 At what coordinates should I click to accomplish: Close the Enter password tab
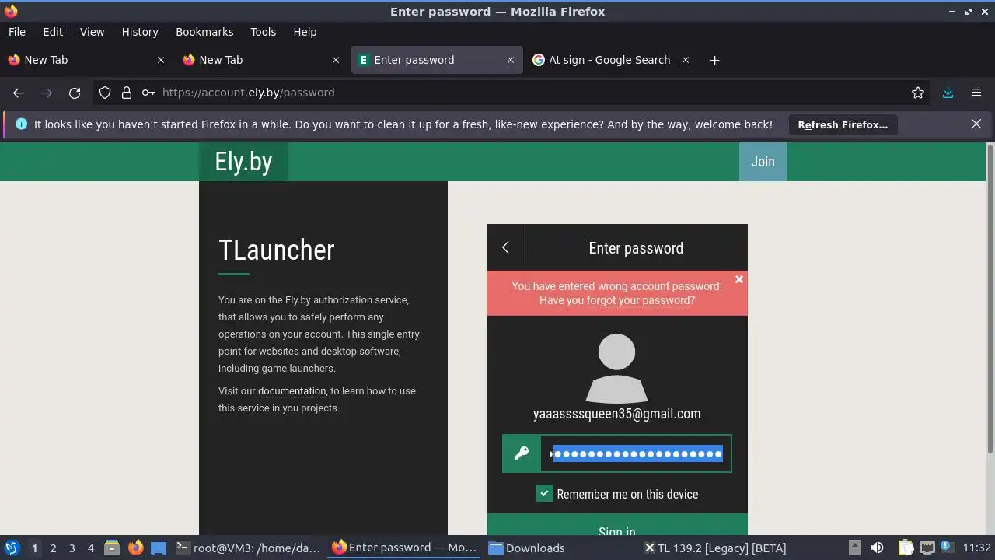click(x=511, y=60)
